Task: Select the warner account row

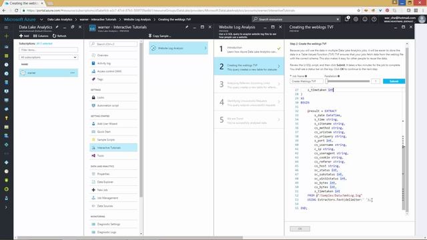Action: coord(48,73)
